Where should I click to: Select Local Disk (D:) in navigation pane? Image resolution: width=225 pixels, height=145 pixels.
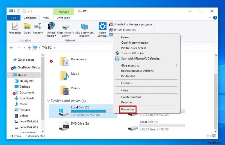click(x=29, y=127)
